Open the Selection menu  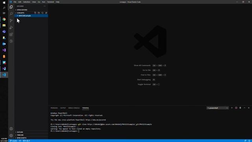click(27, 2)
